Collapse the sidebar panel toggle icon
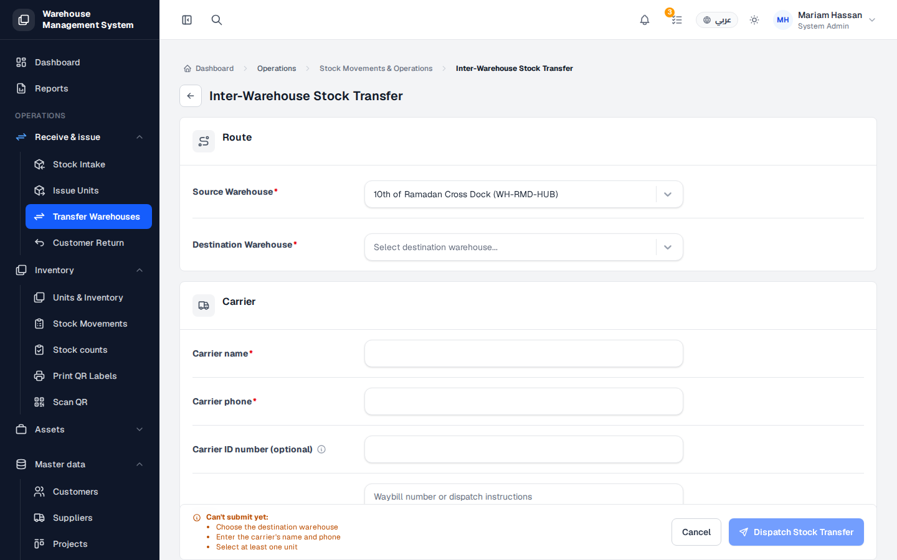The height and width of the screenshot is (560, 897). [187, 20]
